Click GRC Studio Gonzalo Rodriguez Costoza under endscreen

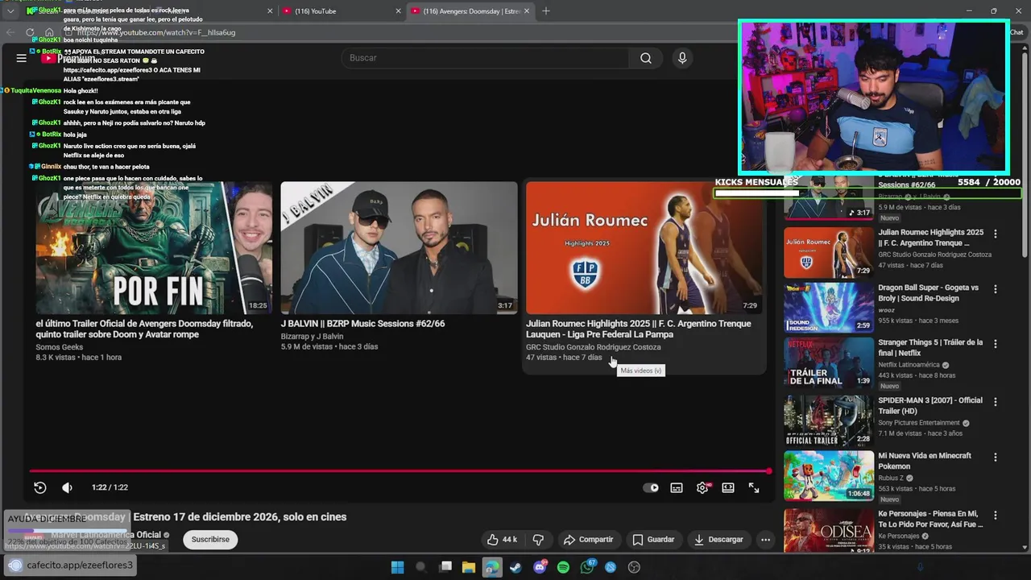(x=593, y=347)
